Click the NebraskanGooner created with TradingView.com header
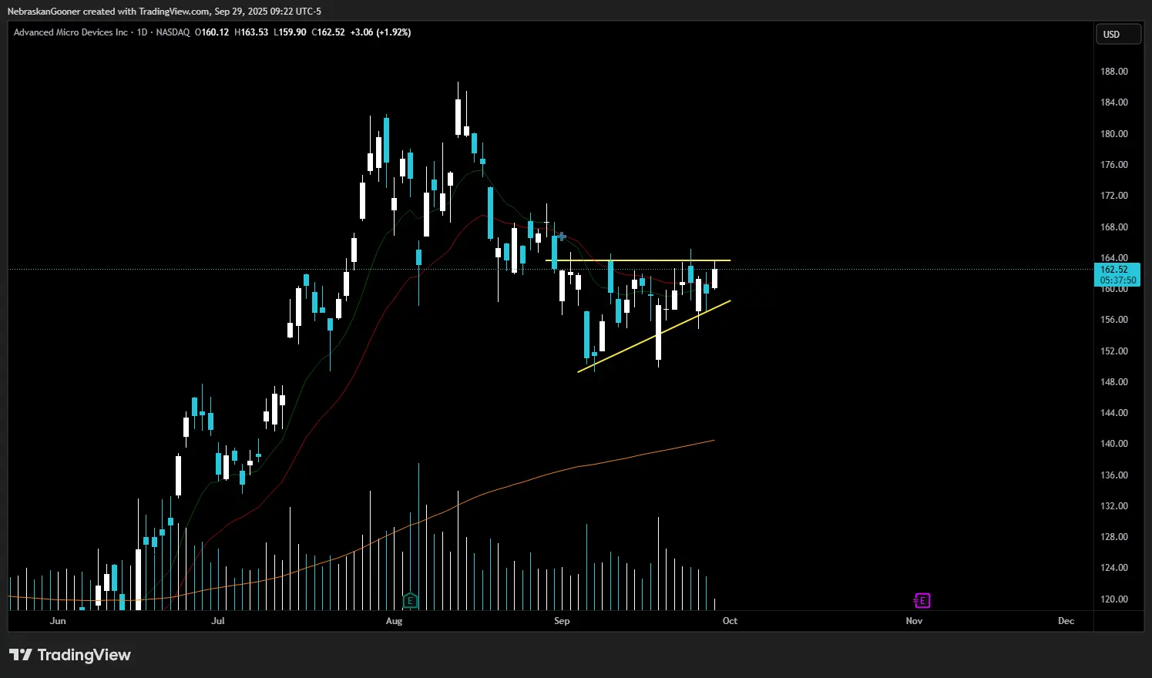 tap(164, 12)
